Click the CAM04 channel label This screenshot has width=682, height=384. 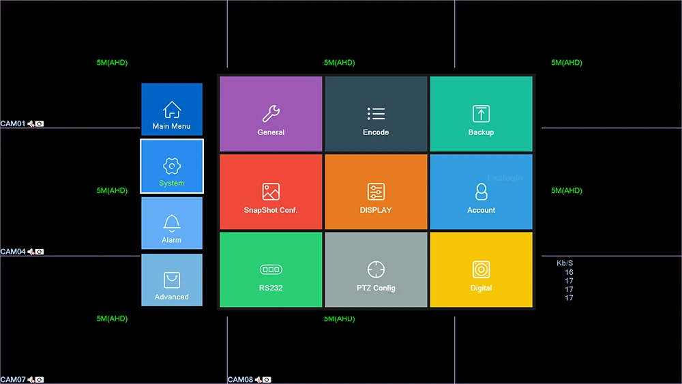(13, 252)
